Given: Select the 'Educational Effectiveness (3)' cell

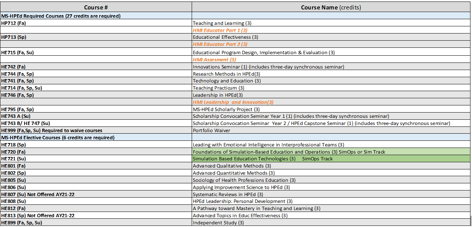Looking at the screenshot, I should tap(225, 37).
